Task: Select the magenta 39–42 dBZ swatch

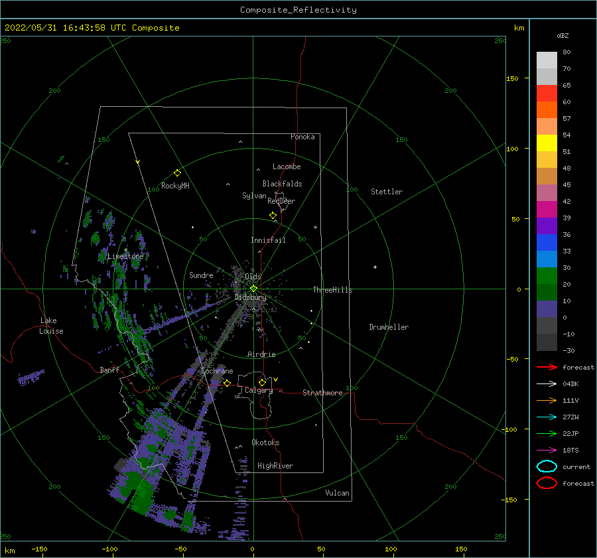Action: point(547,209)
